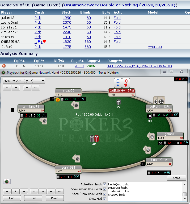Click the note icon beside x milano71's HUD stats
Viewport: 190px width, 204px height.
(x=22, y=115)
